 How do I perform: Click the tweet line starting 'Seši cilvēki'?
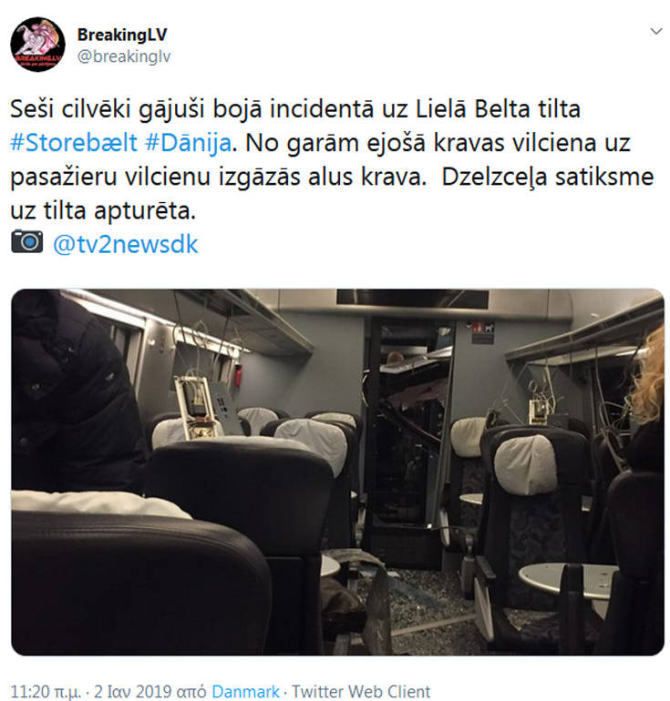pyautogui.click(x=295, y=109)
